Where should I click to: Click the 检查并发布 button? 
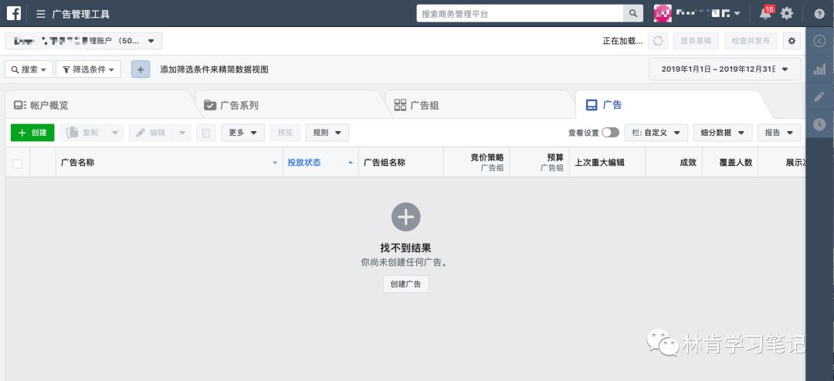click(x=751, y=41)
